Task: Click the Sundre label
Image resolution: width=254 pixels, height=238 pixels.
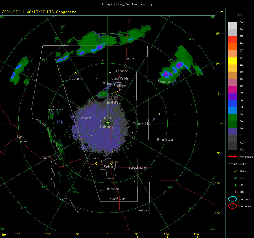Action: [86, 117]
